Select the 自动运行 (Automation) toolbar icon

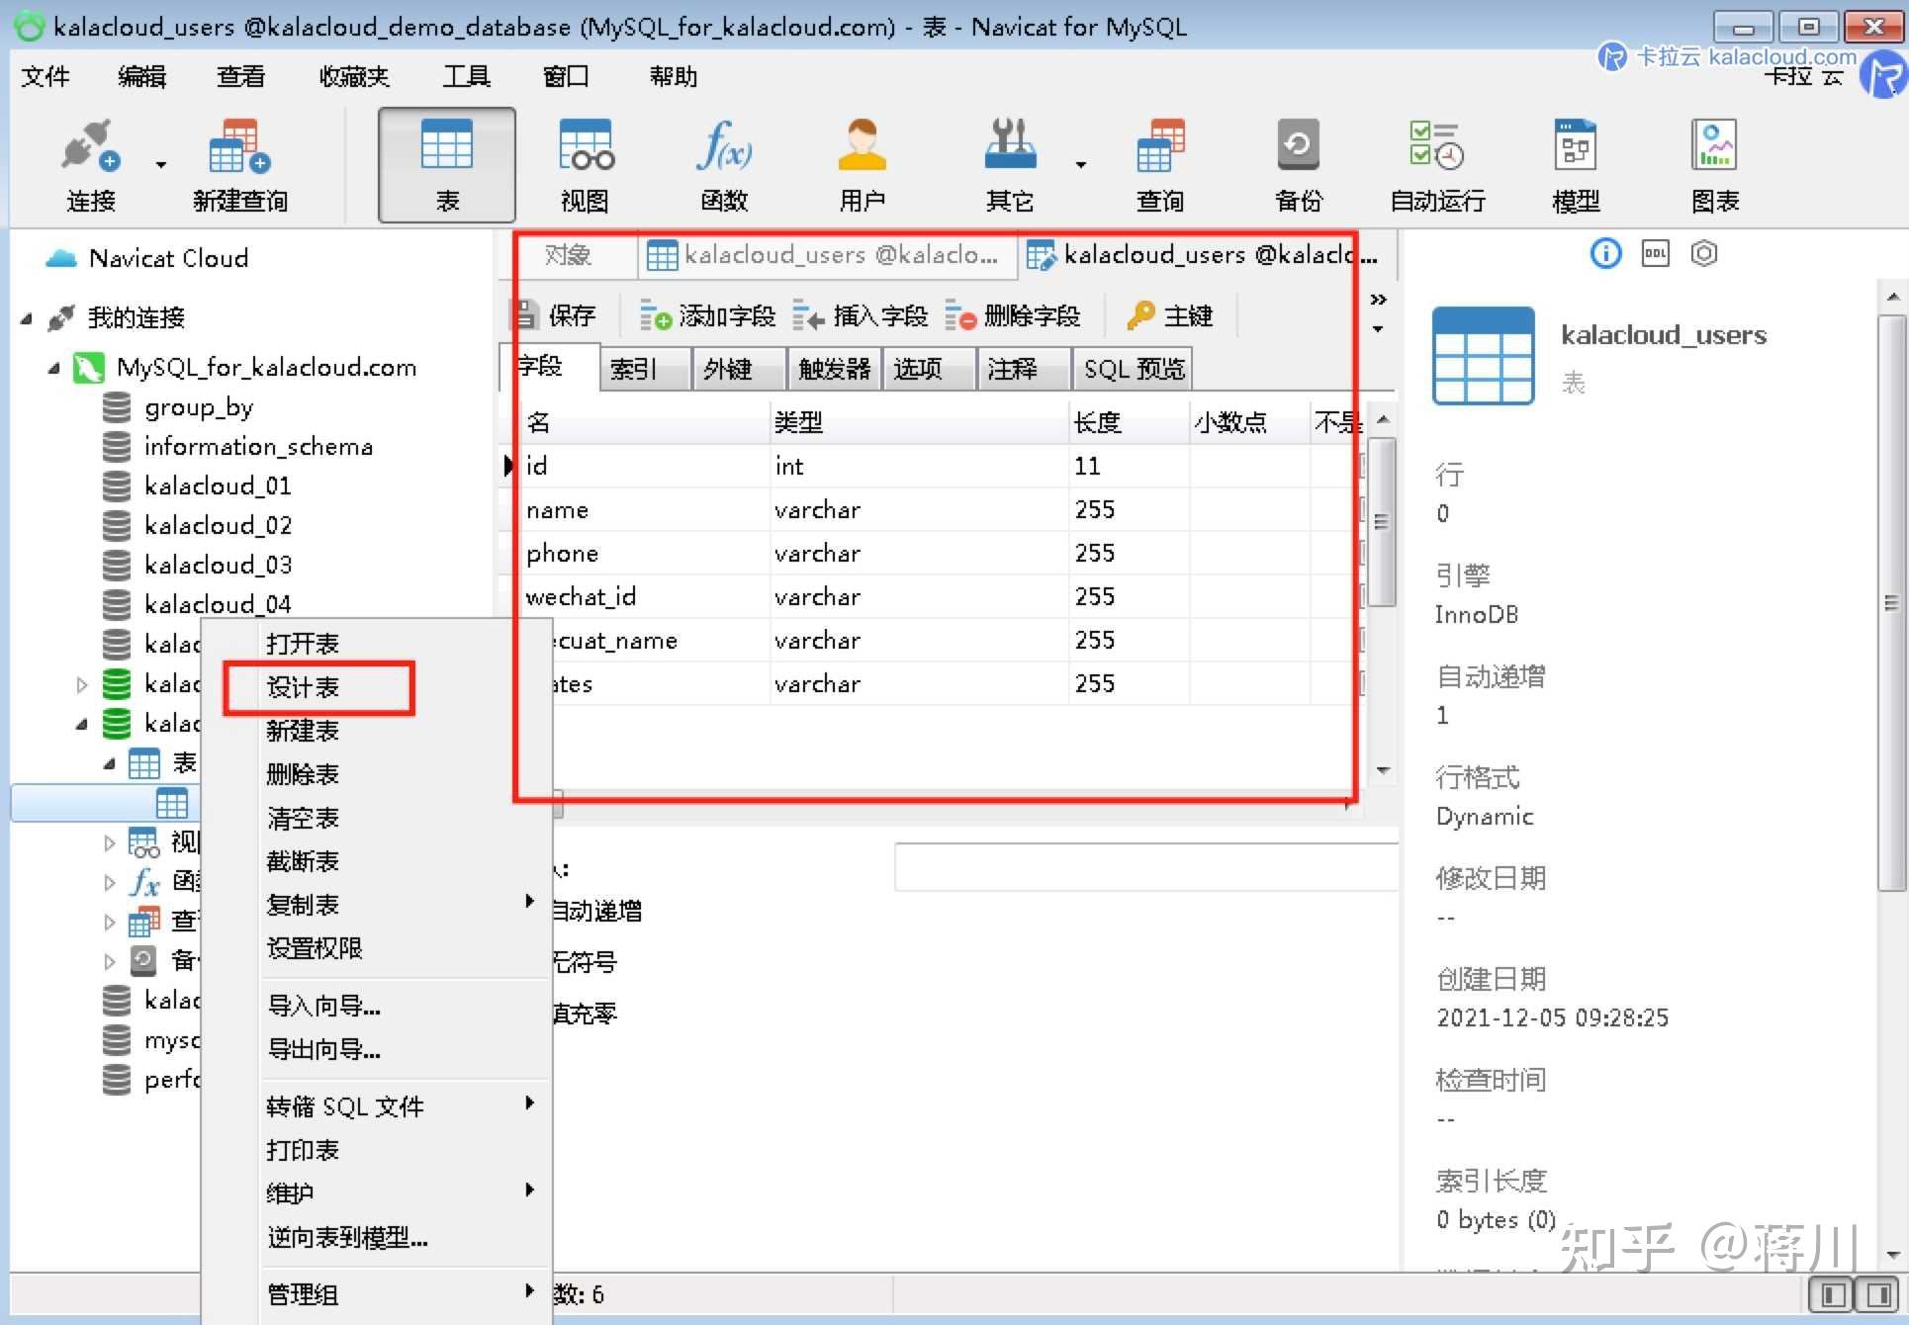(1435, 163)
